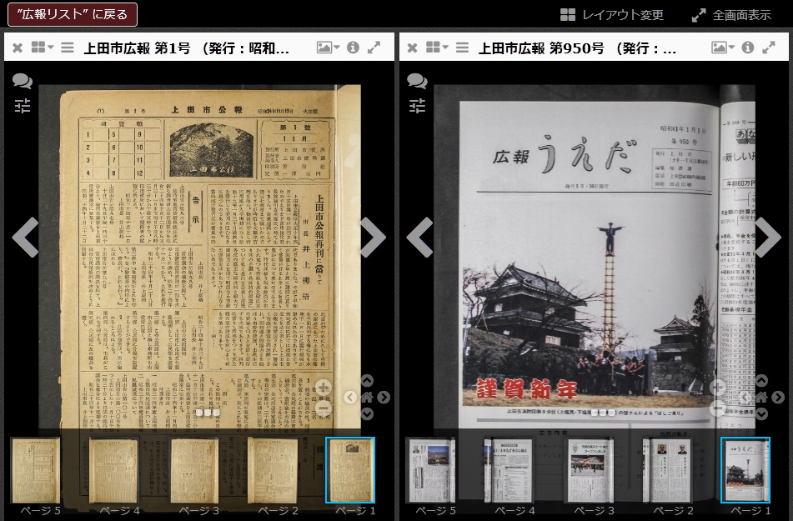Pan up in 第1号 viewer
Screen dimensions: 793x521
click(x=367, y=380)
